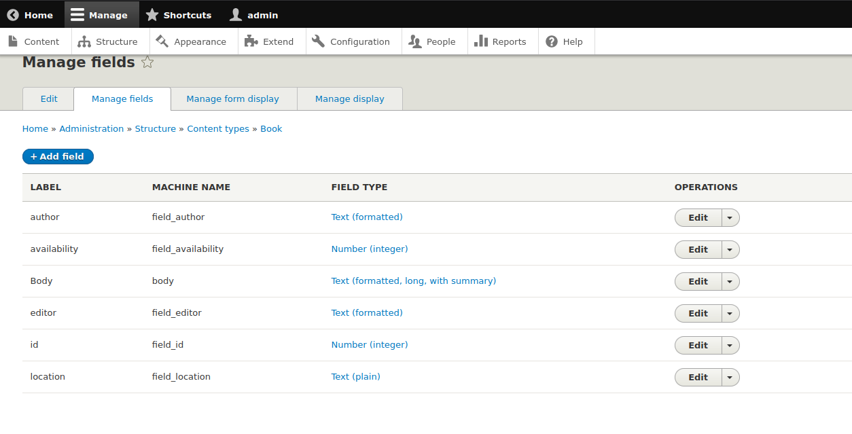The image size is (852, 434).
Task: Click the Configuration wrench icon
Action: point(317,41)
